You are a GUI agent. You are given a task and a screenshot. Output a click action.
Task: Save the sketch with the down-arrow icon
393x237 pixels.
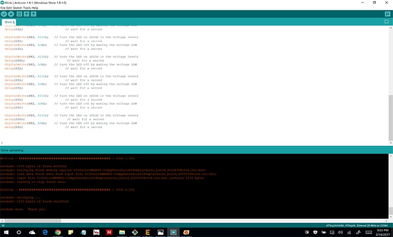33,14
